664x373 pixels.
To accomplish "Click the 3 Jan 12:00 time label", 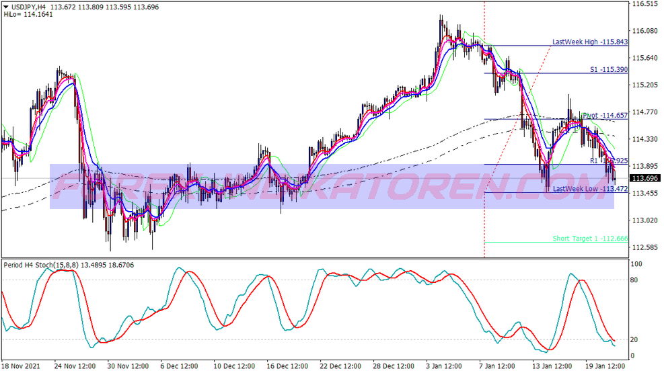I will [445, 366].
